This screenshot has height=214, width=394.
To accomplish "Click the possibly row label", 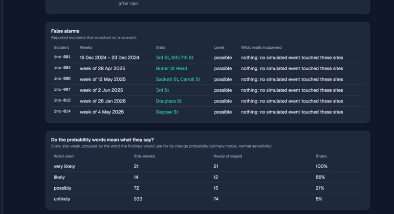I will [62, 188].
